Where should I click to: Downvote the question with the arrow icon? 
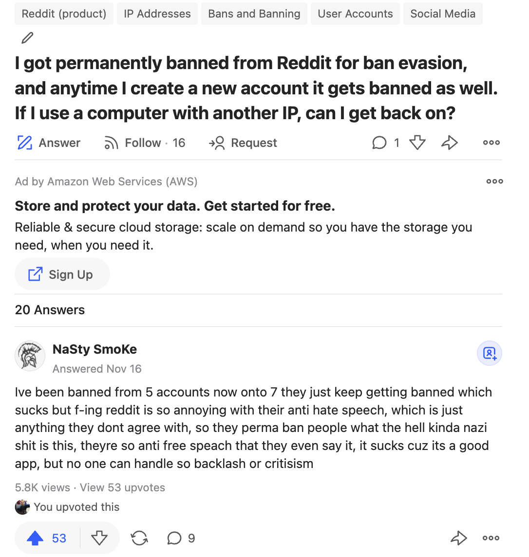[417, 143]
